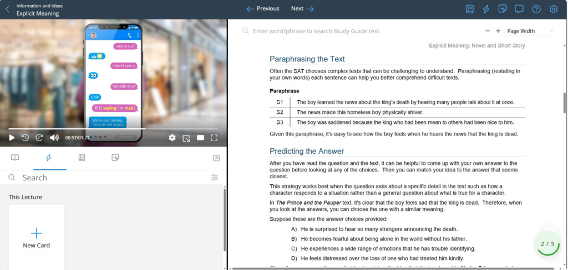Viewport: 568px width, 270px height.
Task: Click answer choice D about feeling distressed
Action: (377, 258)
